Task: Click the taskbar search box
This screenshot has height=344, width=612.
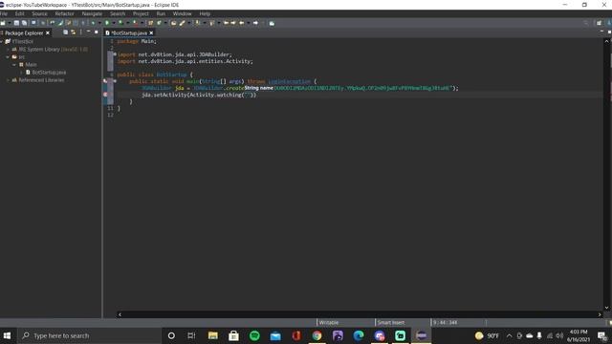Action: pos(89,335)
